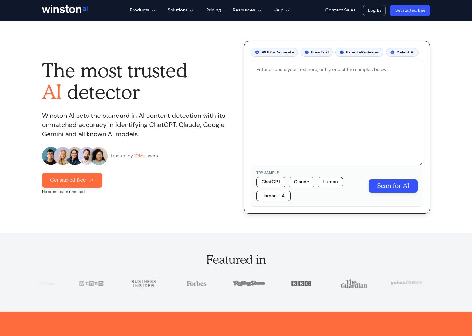Click the Scan for AI button
Screen dimensions: 472x336
393,186
